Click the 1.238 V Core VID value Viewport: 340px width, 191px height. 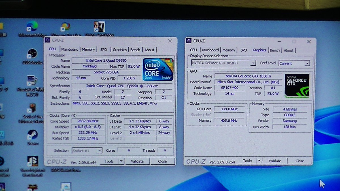129,78
